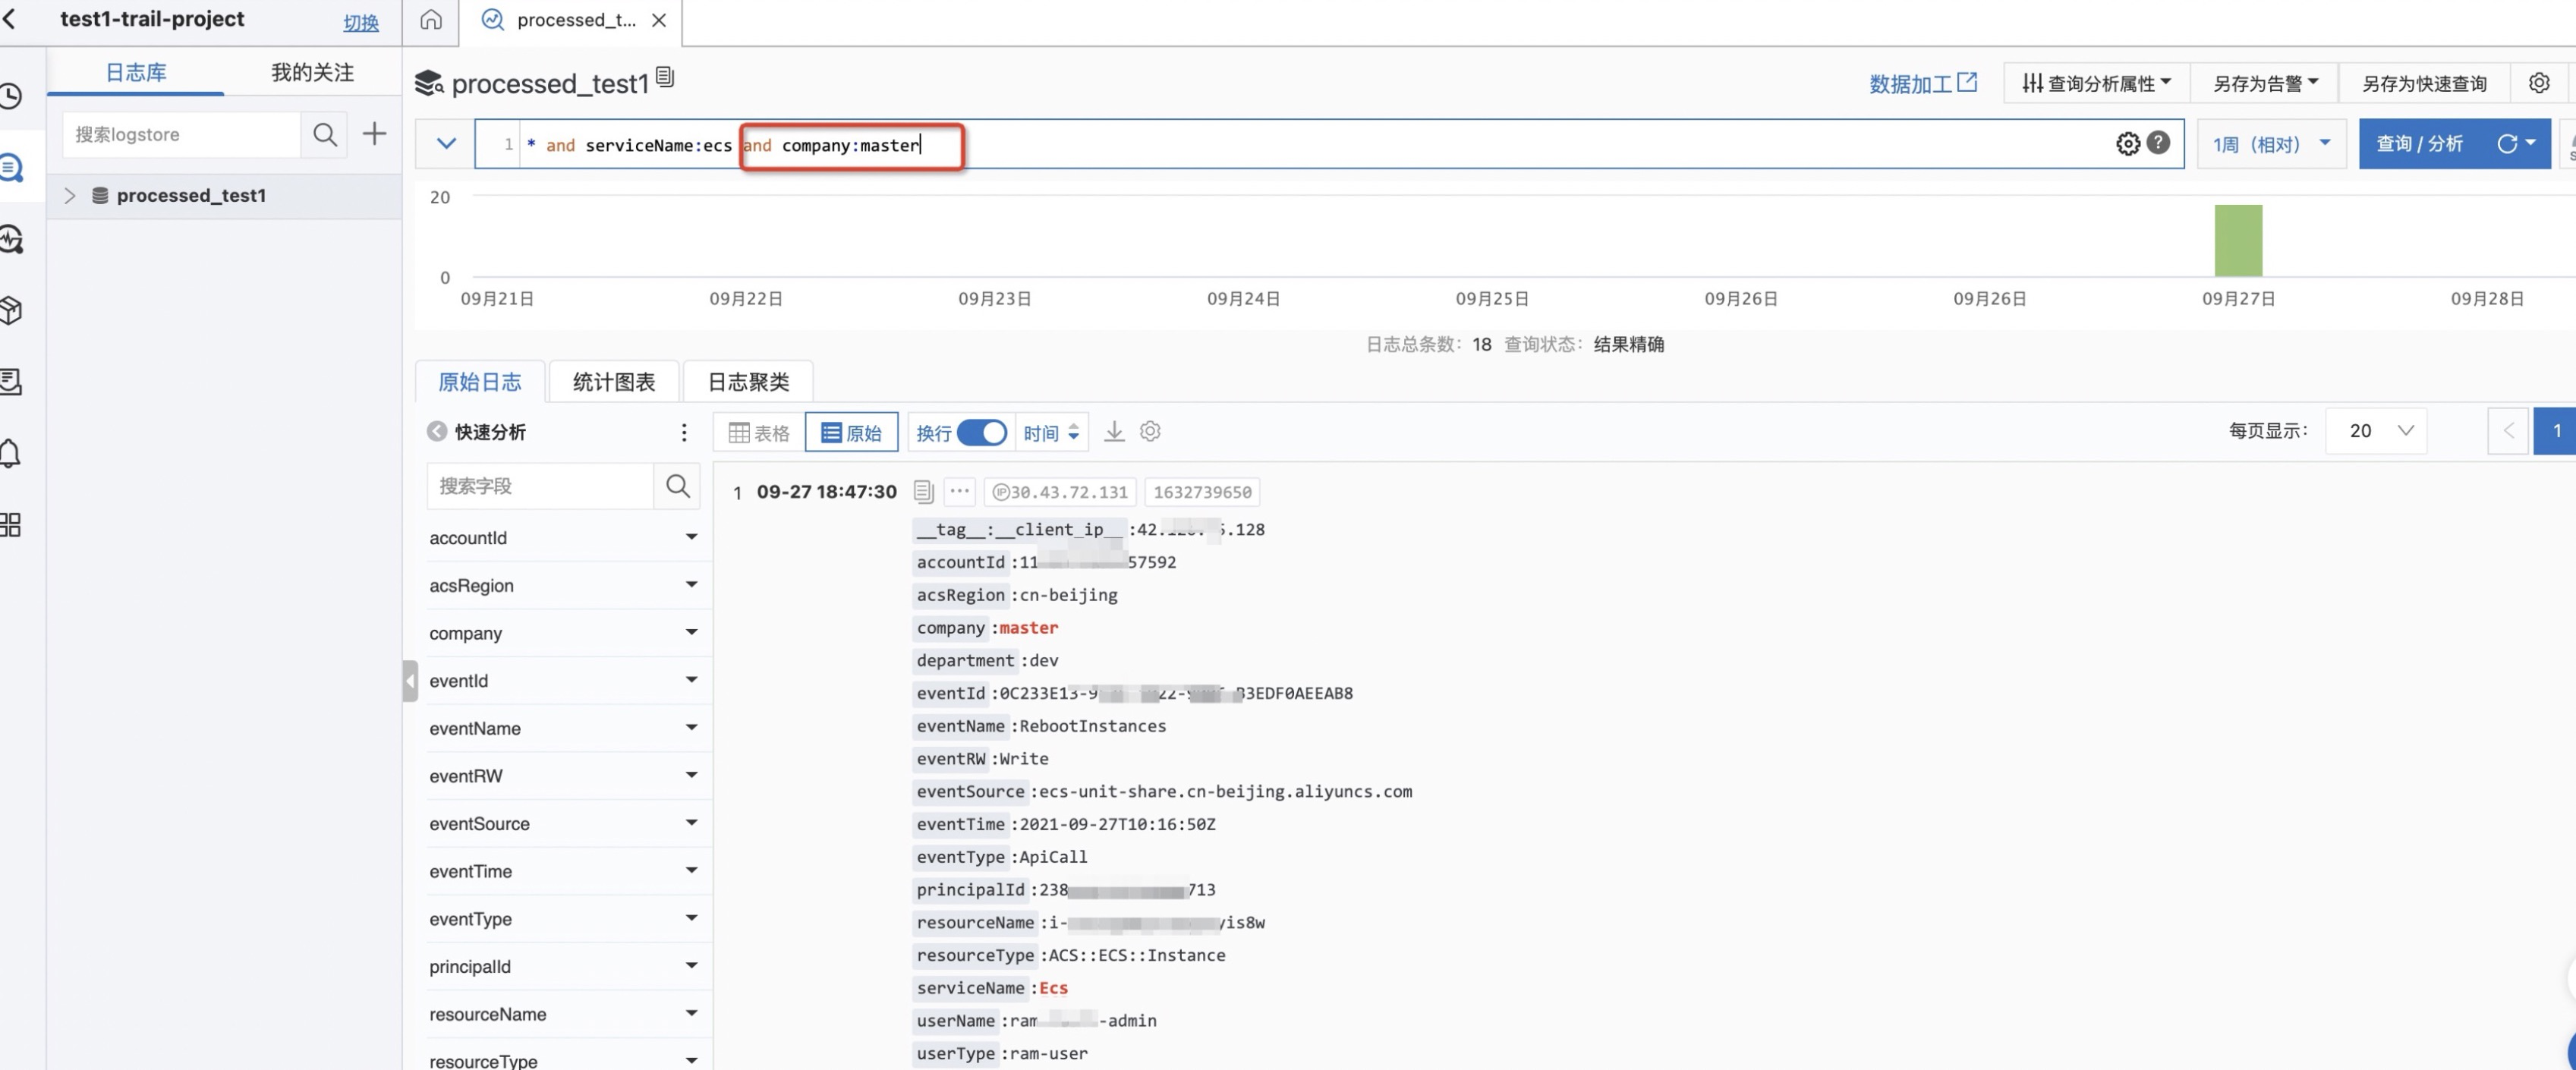Open 我的关注 tab
The image size is (2576, 1070).
312,72
